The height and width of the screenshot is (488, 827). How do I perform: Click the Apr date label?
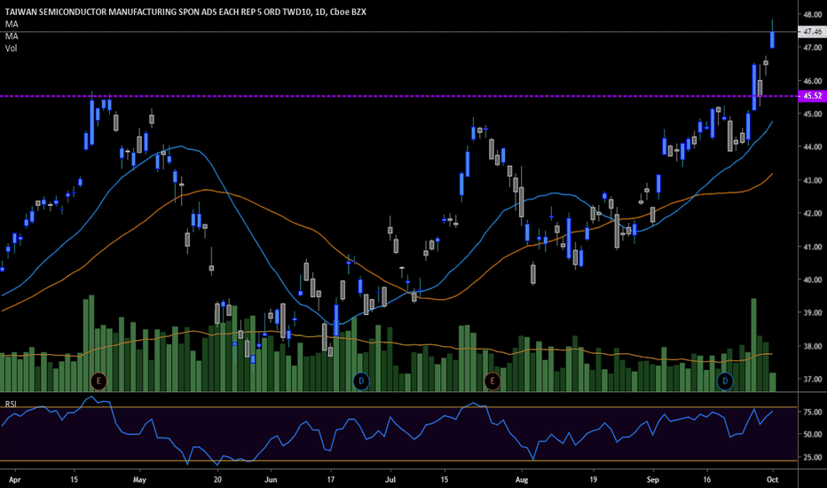[x=15, y=479]
